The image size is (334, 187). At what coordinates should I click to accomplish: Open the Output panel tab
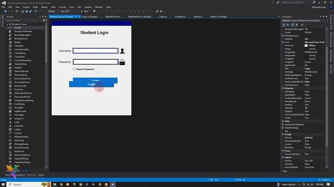(x=41, y=175)
